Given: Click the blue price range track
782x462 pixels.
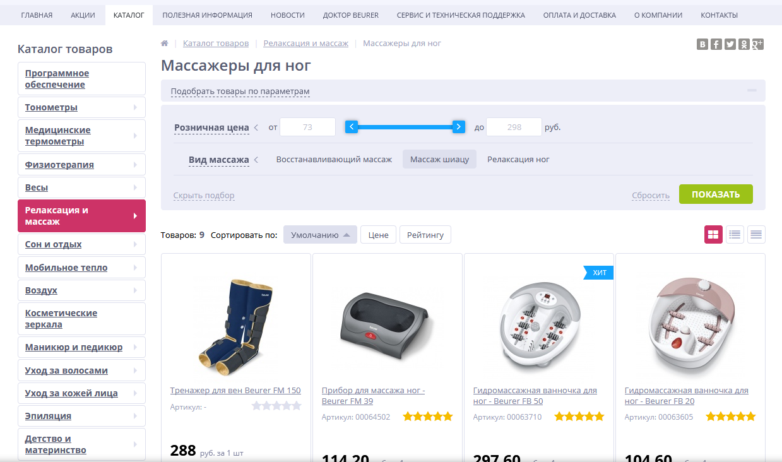Looking at the screenshot, I should [x=405, y=127].
